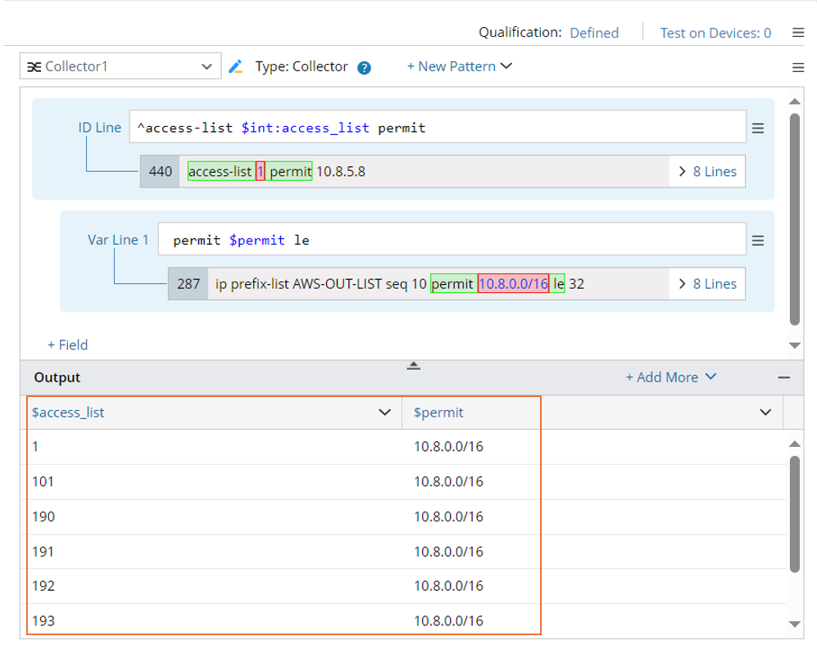Viewport: 817px width, 645px height.
Task: Click the output table vertical scrollbar
Action: pyautogui.click(x=793, y=513)
